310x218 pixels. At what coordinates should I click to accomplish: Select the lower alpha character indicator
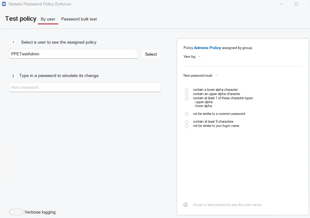coord(187,90)
